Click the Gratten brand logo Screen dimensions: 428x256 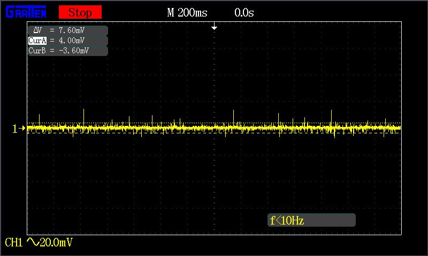(26, 12)
